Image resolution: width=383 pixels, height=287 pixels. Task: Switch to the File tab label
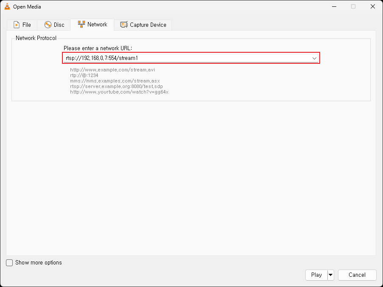pyautogui.click(x=27, y=25)
